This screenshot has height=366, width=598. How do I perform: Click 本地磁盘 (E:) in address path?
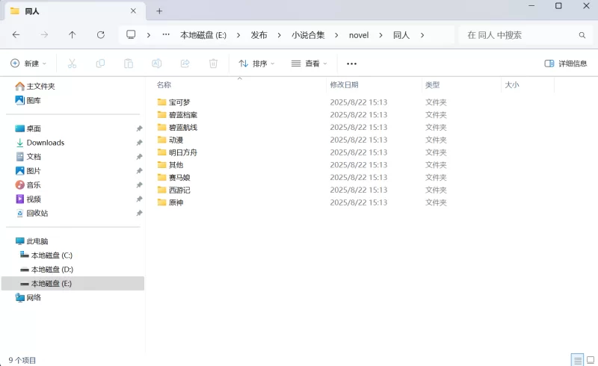tap(203, 35)
